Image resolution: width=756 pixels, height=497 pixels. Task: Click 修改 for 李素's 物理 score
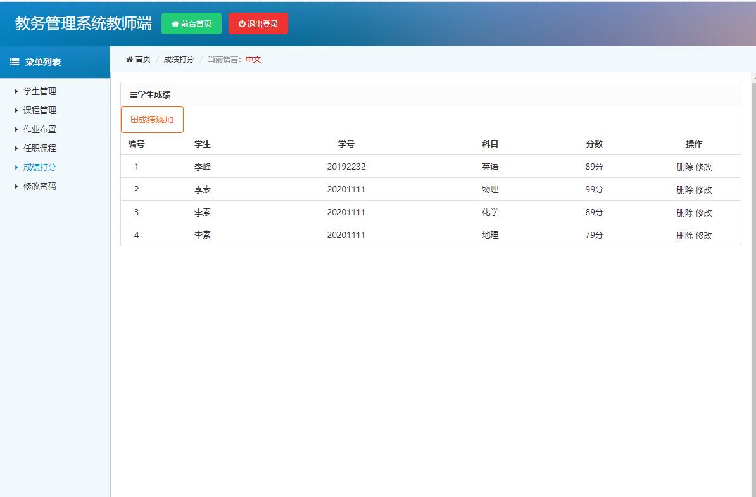point(704,189)
